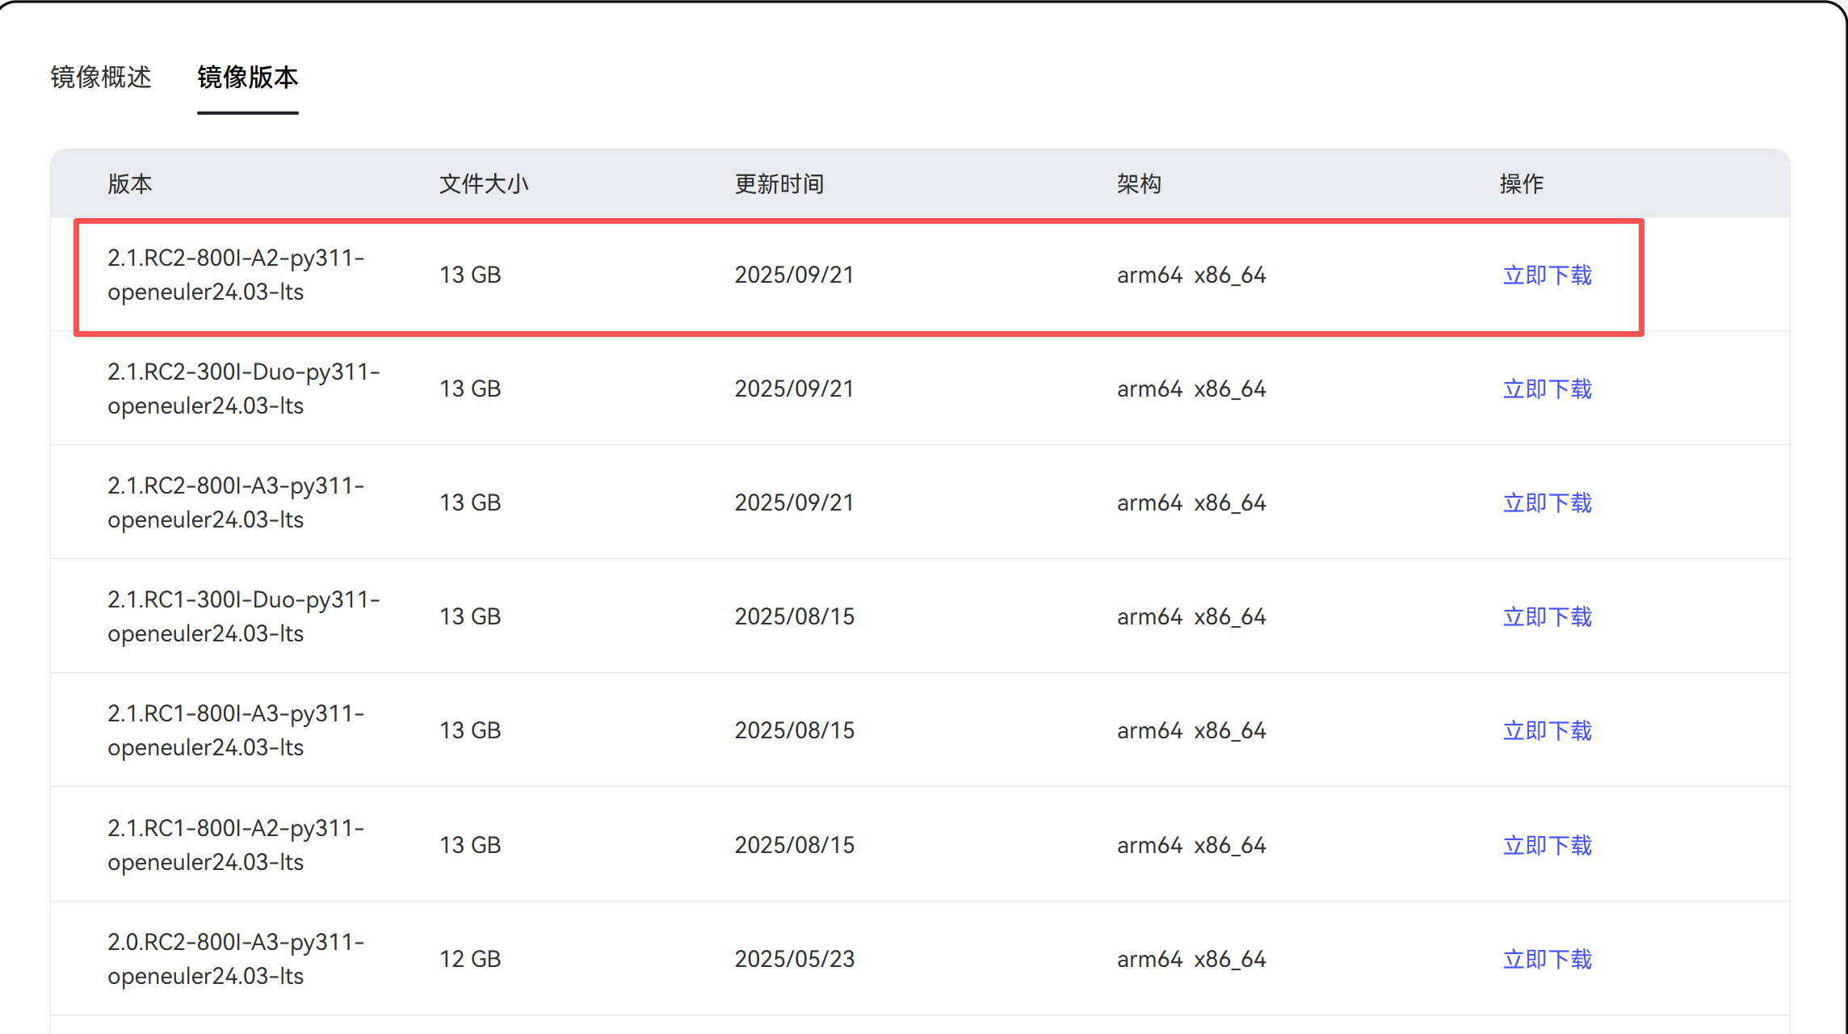Download 2.1.RC1-800I-A2-py311 image version

coord(1547,846)
